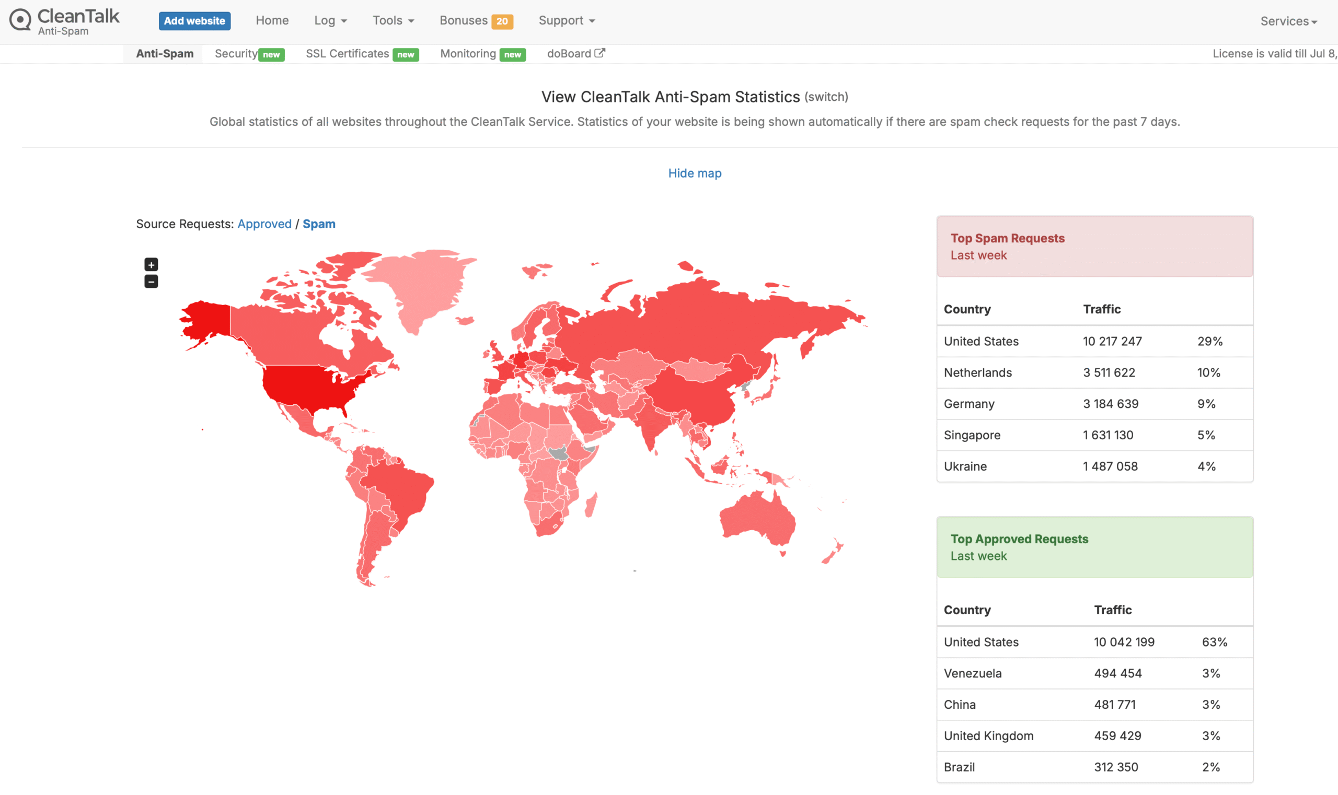Select the Anti-Spam tab

(165, 54)
